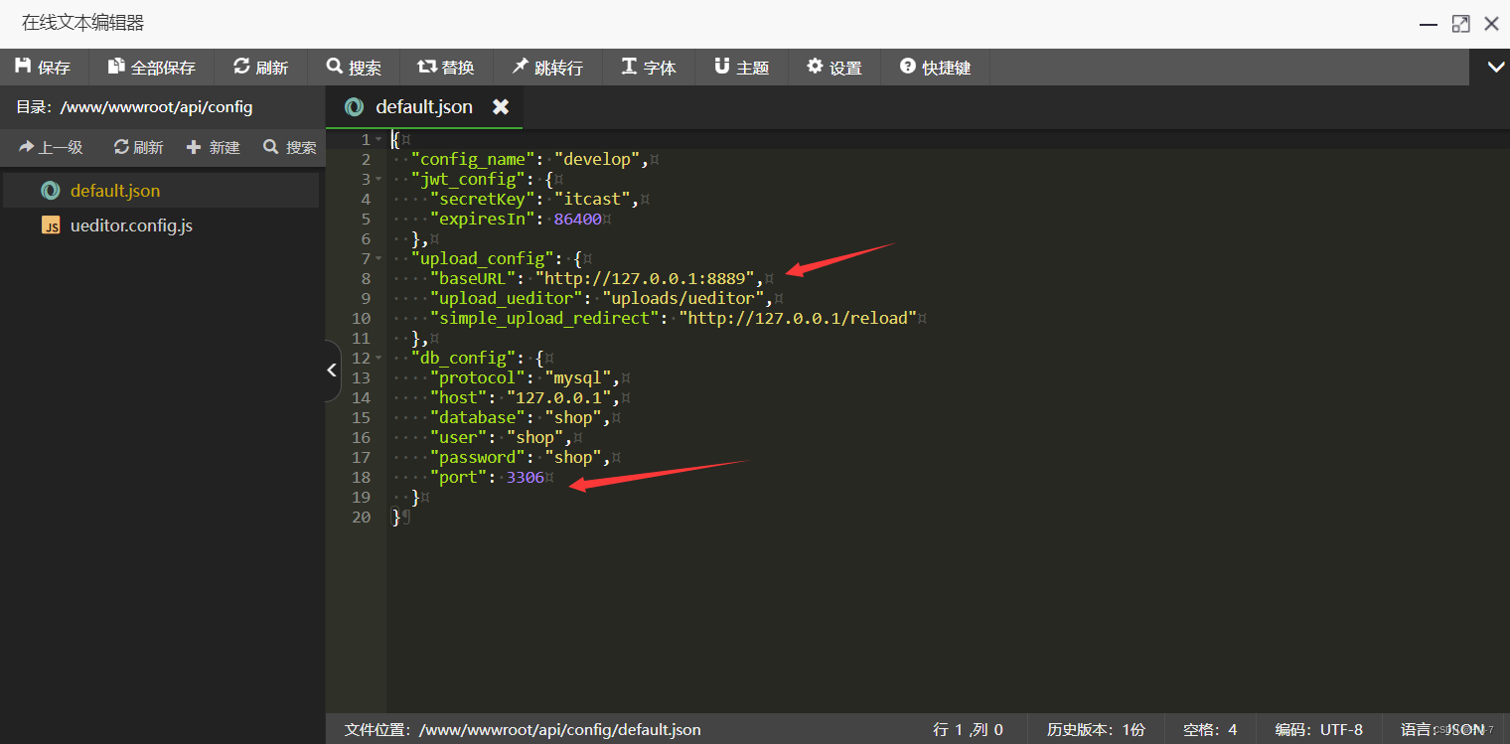Maximize the online text editor window

tap(1460, 23)
